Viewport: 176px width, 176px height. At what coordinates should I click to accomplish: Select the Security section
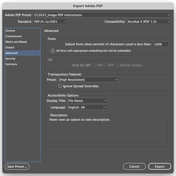point(23,59)
